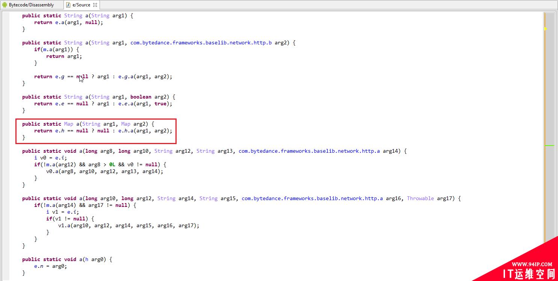Click the condition line containing 'arg8 > 0L'
Viewport: 558px width, 281px height.
100,164
